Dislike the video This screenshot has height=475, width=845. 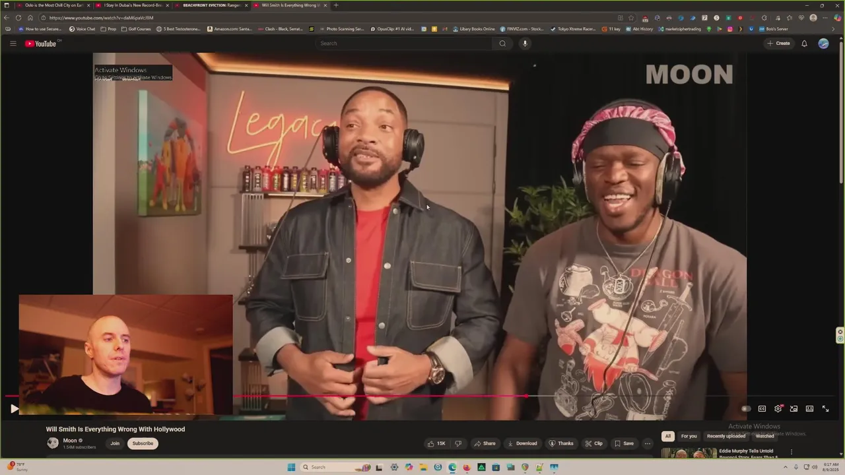458,443
